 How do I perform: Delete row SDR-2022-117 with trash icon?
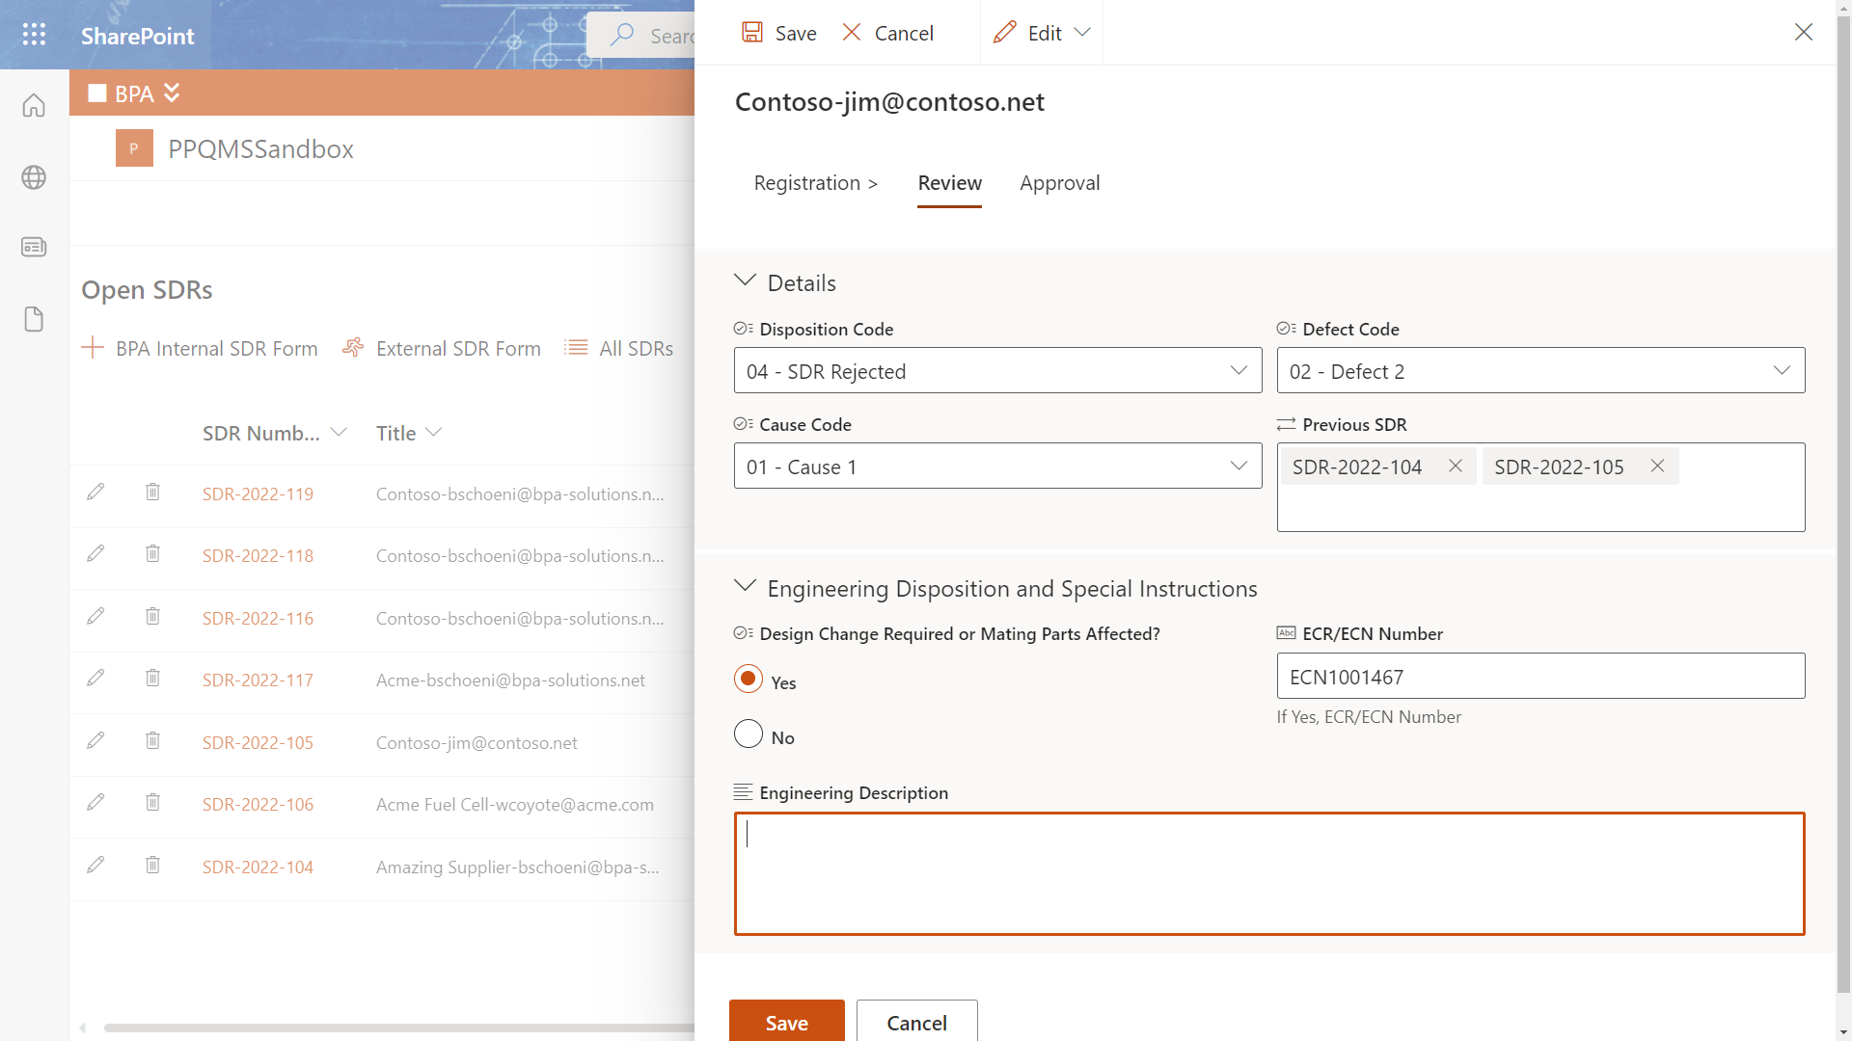click(x=152, y=678)
